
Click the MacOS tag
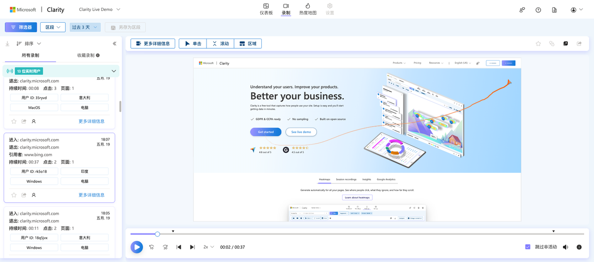pos(34,107)
